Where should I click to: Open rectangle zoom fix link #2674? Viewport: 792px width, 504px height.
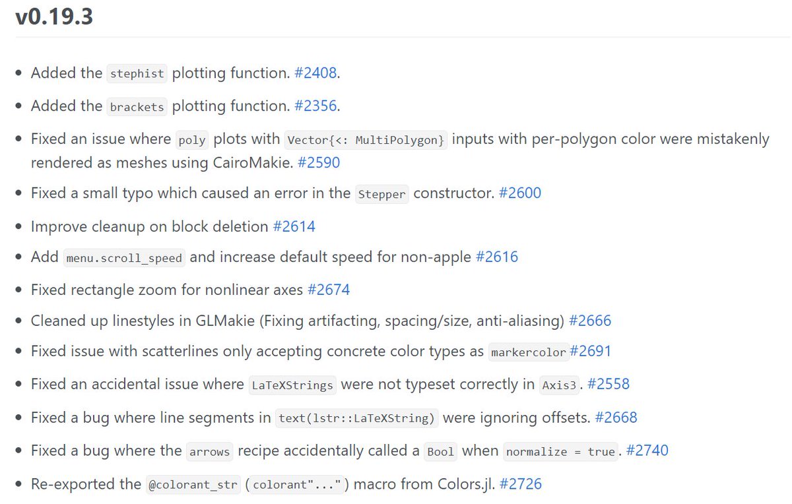coord(329,289)
